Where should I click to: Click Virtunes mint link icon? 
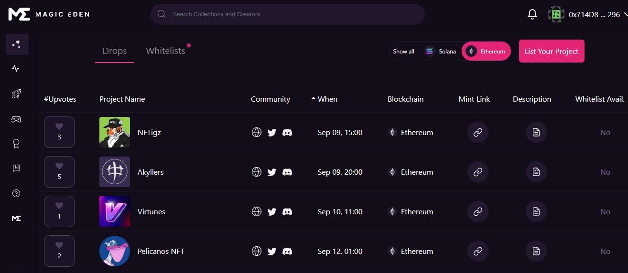[x=477, y=212]
